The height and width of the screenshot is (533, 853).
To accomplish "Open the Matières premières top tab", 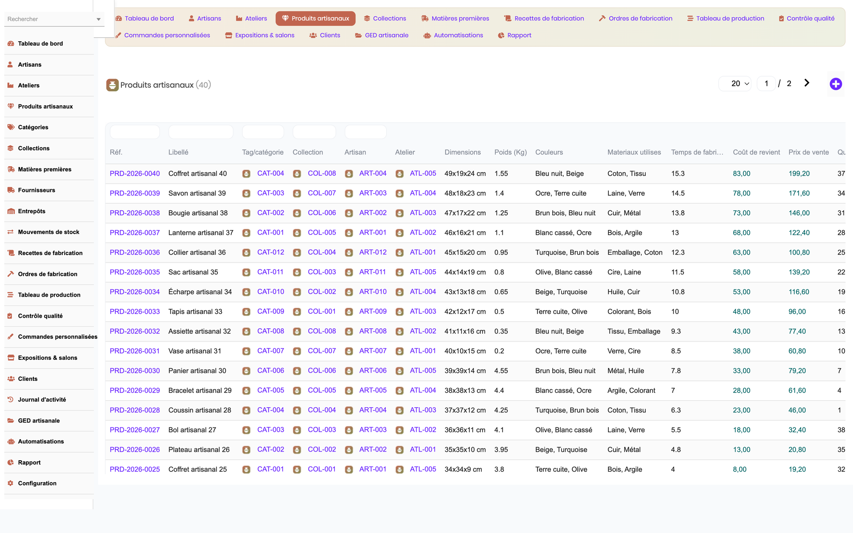I will 455,18.
